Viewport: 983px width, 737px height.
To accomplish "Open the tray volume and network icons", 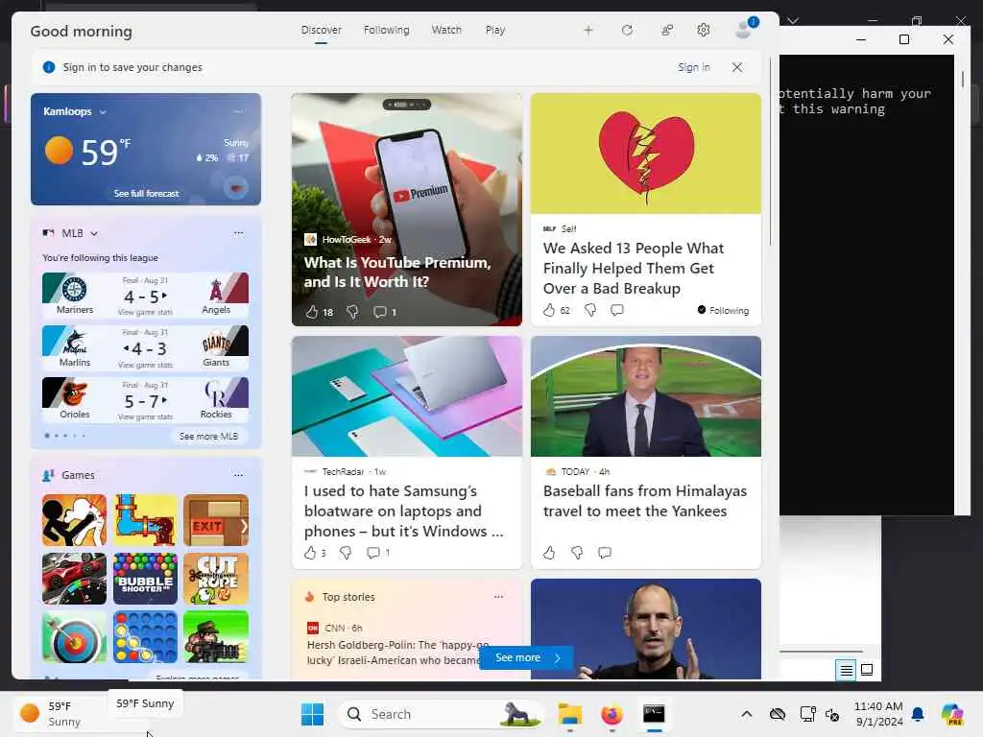I will point(820,714).
